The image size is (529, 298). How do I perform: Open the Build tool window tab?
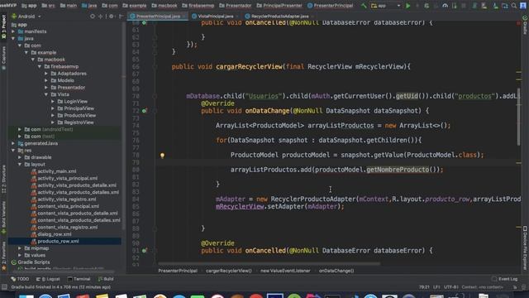(106, 279)
